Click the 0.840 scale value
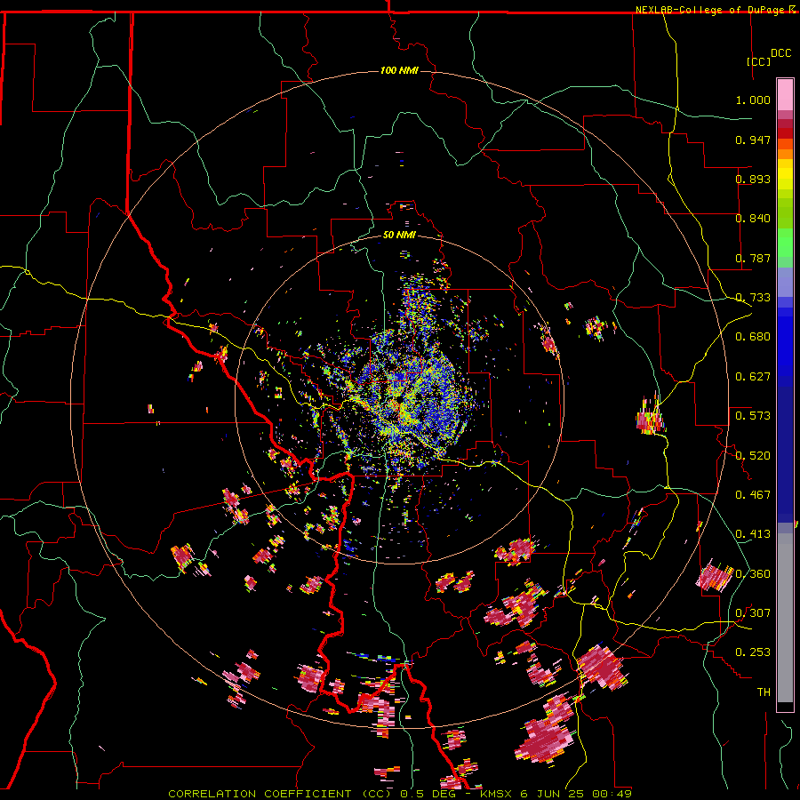Viewport: 800px width, 800px height. pyautogui.click(x=753, y=219)
